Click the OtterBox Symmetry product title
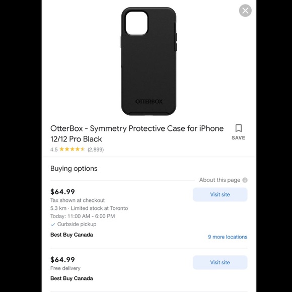 point(137,134)
